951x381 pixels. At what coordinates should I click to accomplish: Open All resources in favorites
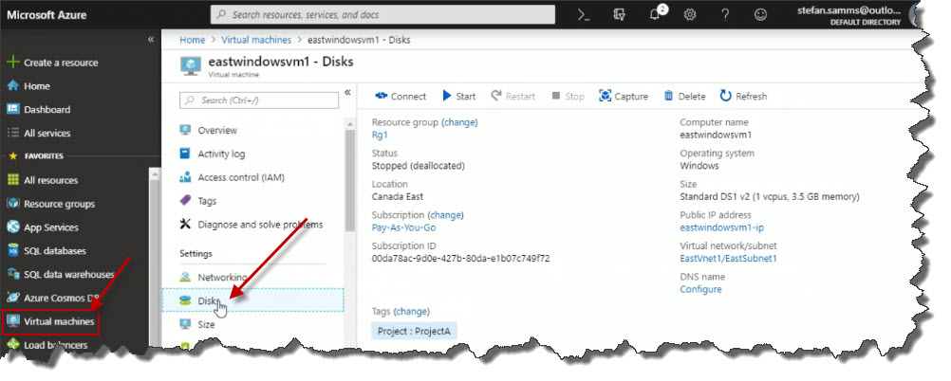pyautogui.click(x=42, y=180)
